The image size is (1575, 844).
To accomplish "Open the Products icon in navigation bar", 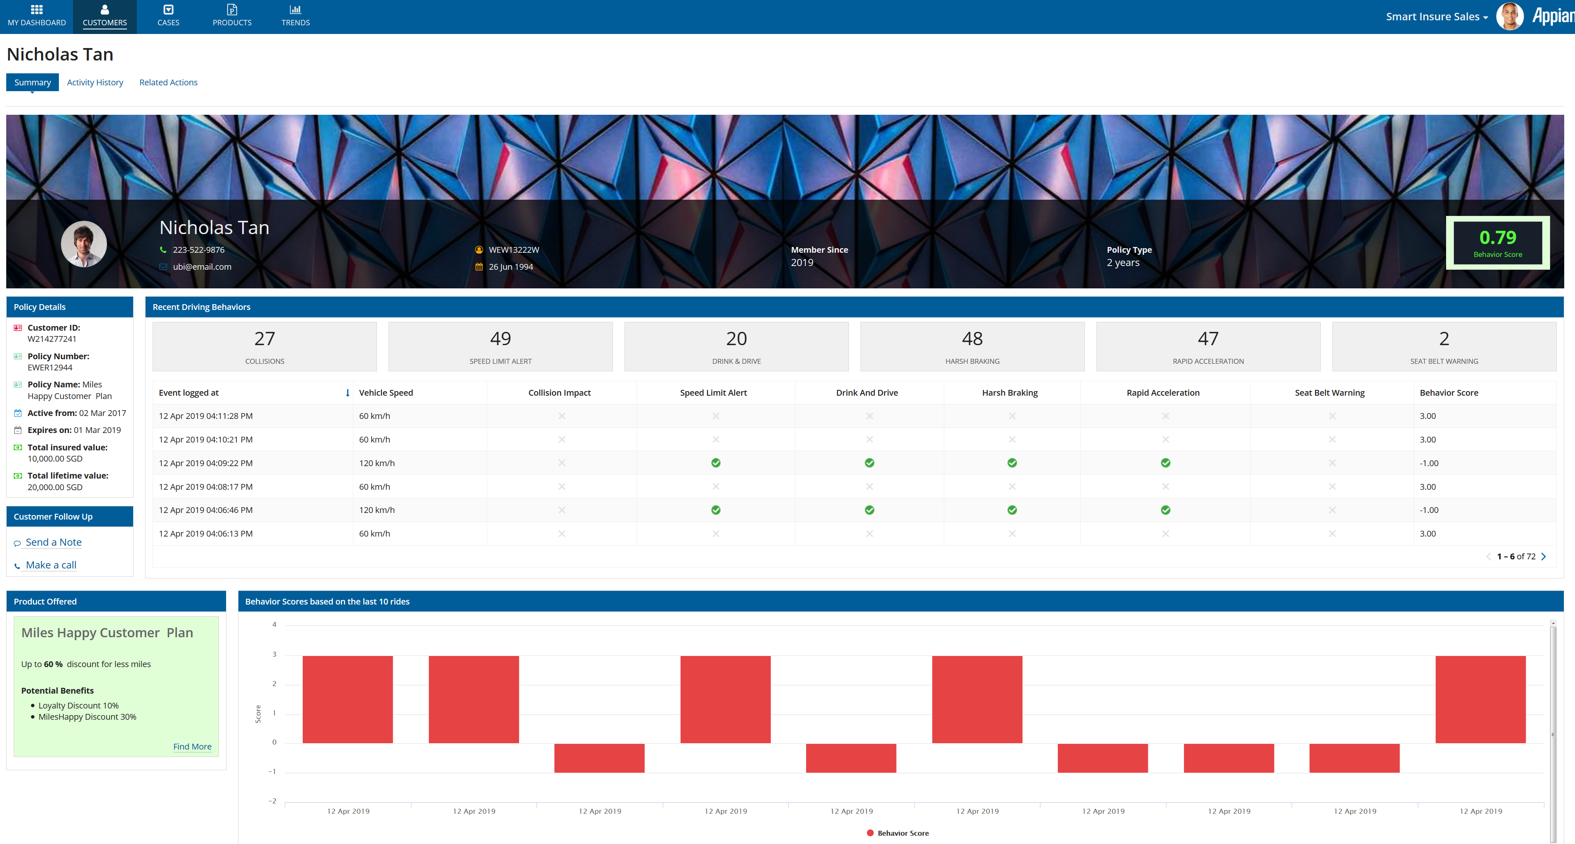I will tap(232, 10).
